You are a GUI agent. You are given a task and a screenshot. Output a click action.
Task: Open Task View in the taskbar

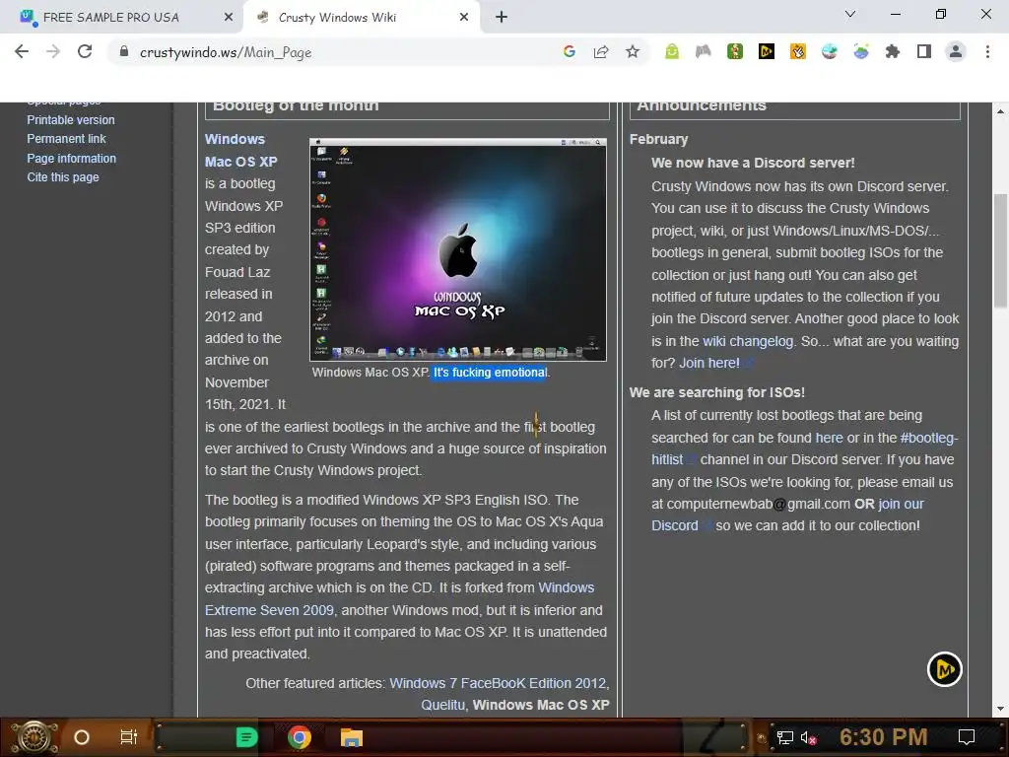coord(129,737)
